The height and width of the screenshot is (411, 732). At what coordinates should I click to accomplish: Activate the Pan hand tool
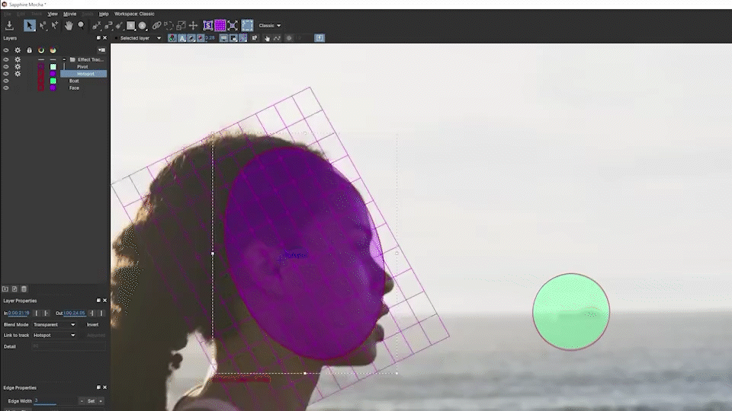click(69, 26)
